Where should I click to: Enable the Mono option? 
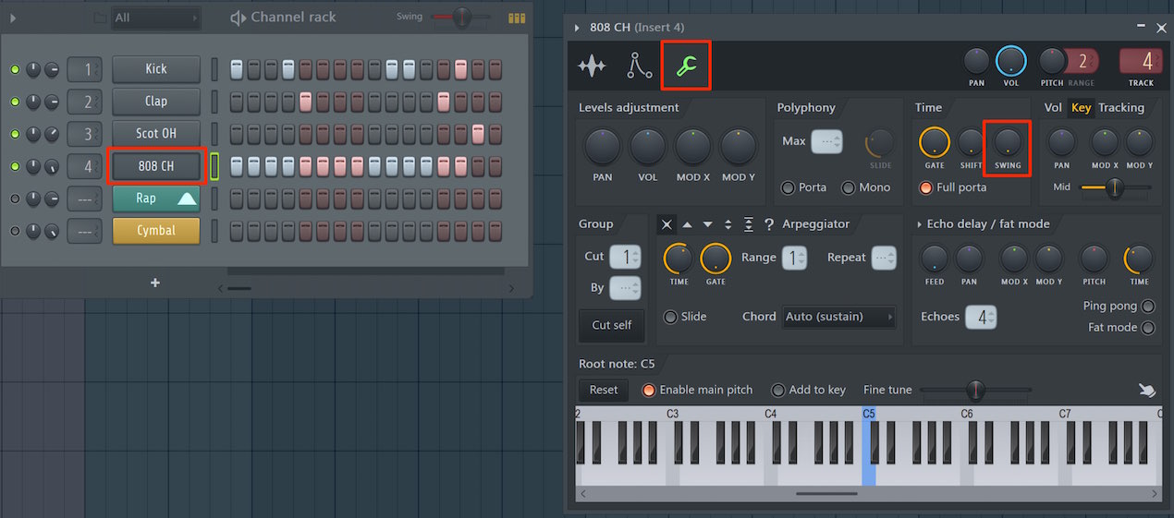click(849, 187)
